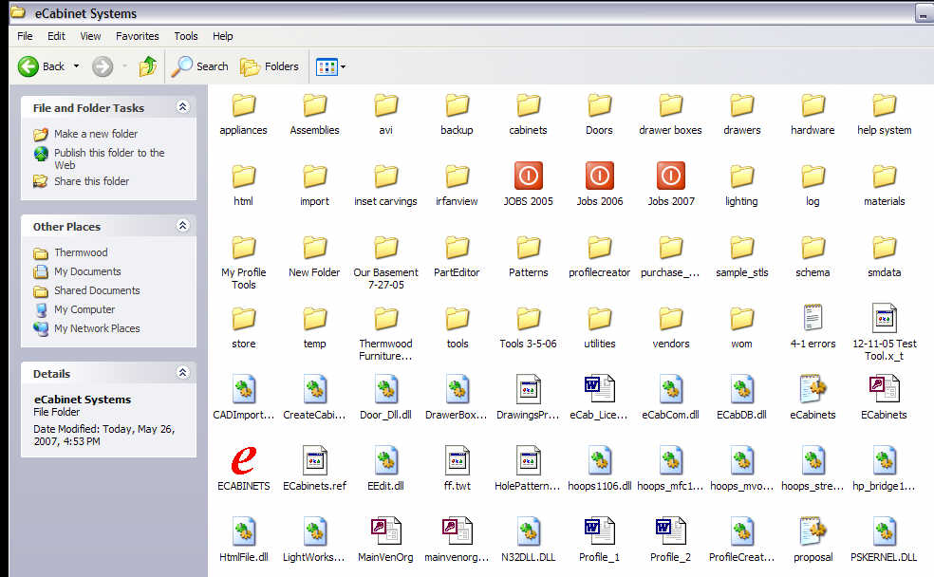Select the CADImport dll file icon
Image resolution: width=934 pixels, height=577 pixels.
[x=244, y=389]
